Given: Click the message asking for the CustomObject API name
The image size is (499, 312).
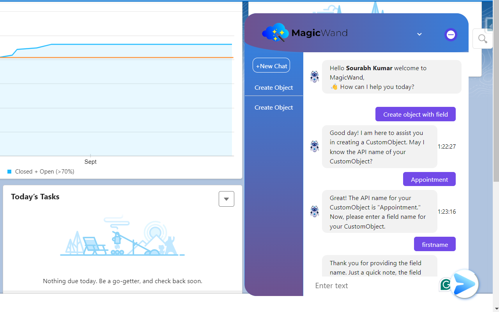Looking at the screenshot, I should coord(380,147).
